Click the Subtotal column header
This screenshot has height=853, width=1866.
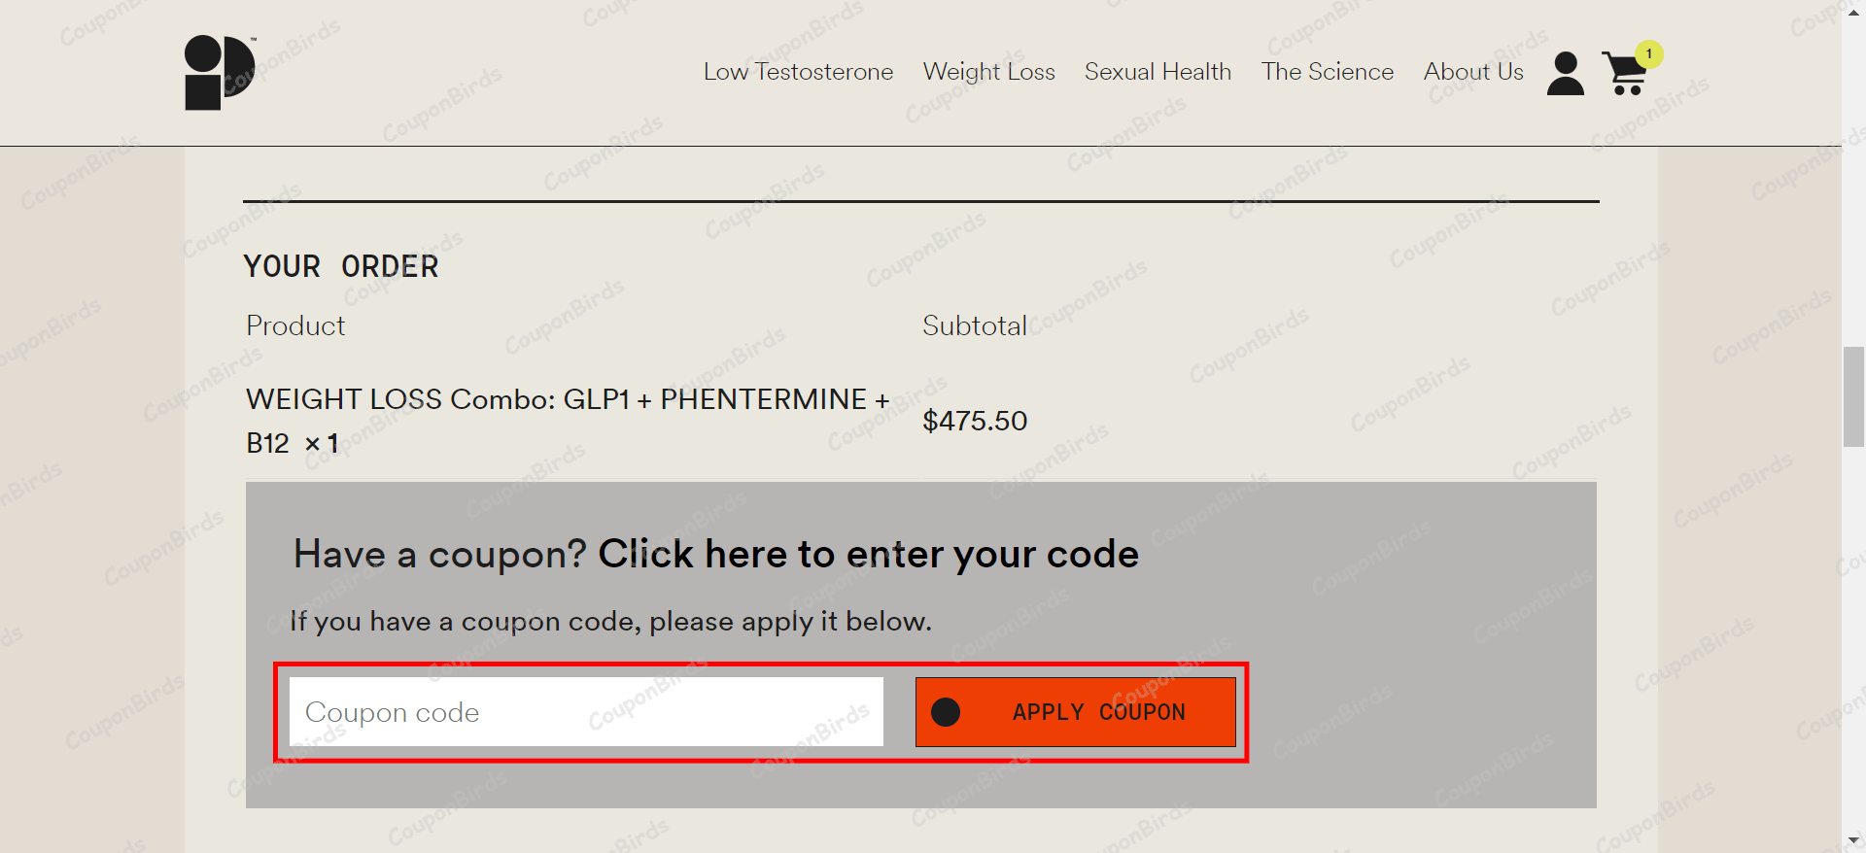pyautogui.click(x=974, y=325)
